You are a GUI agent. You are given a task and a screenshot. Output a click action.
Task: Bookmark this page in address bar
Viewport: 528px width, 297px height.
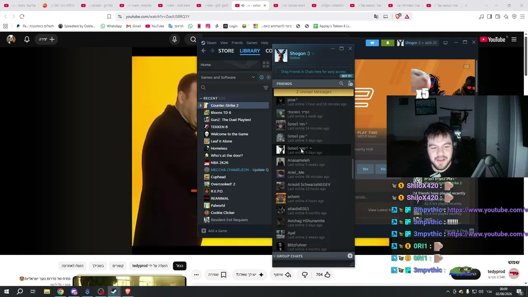[x=109, y=16]
